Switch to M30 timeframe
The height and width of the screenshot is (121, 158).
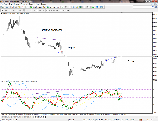tap(50, 10)
